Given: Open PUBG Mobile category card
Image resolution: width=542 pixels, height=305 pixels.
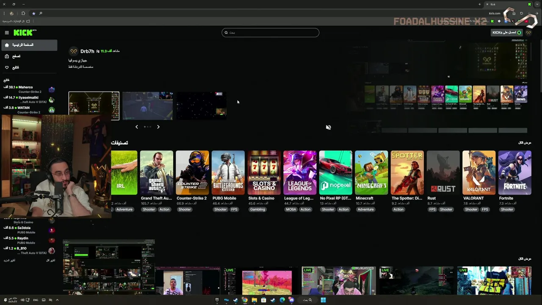Looking at the screenshot, I should [228, 172].
